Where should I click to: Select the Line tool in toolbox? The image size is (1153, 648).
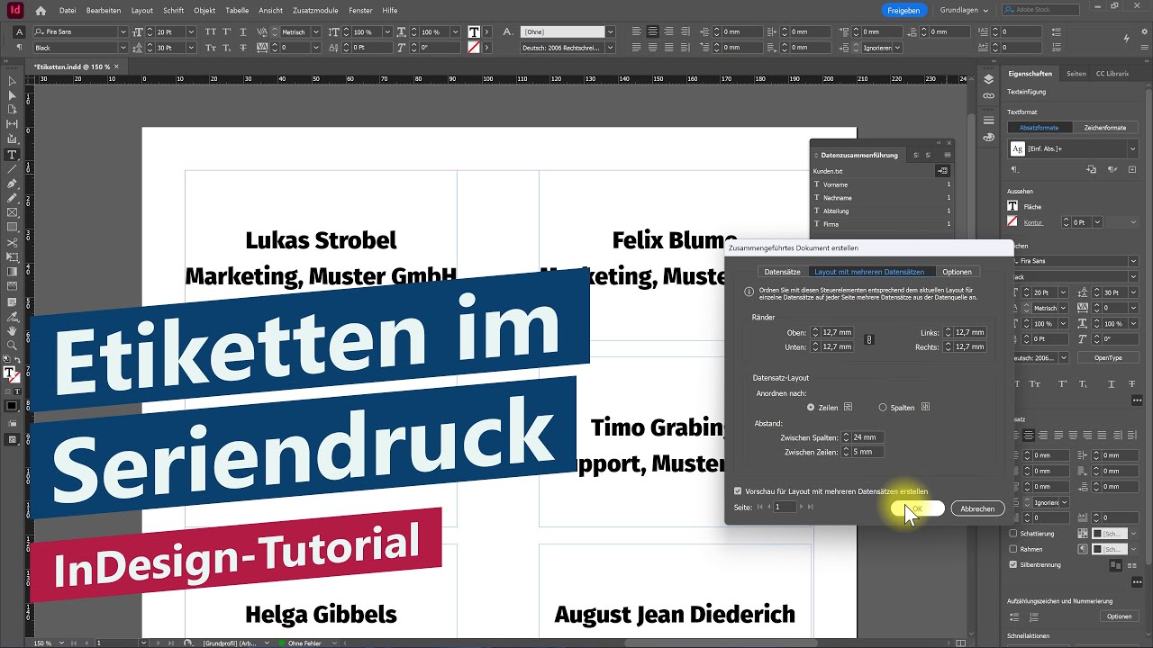tap(12, 168)
